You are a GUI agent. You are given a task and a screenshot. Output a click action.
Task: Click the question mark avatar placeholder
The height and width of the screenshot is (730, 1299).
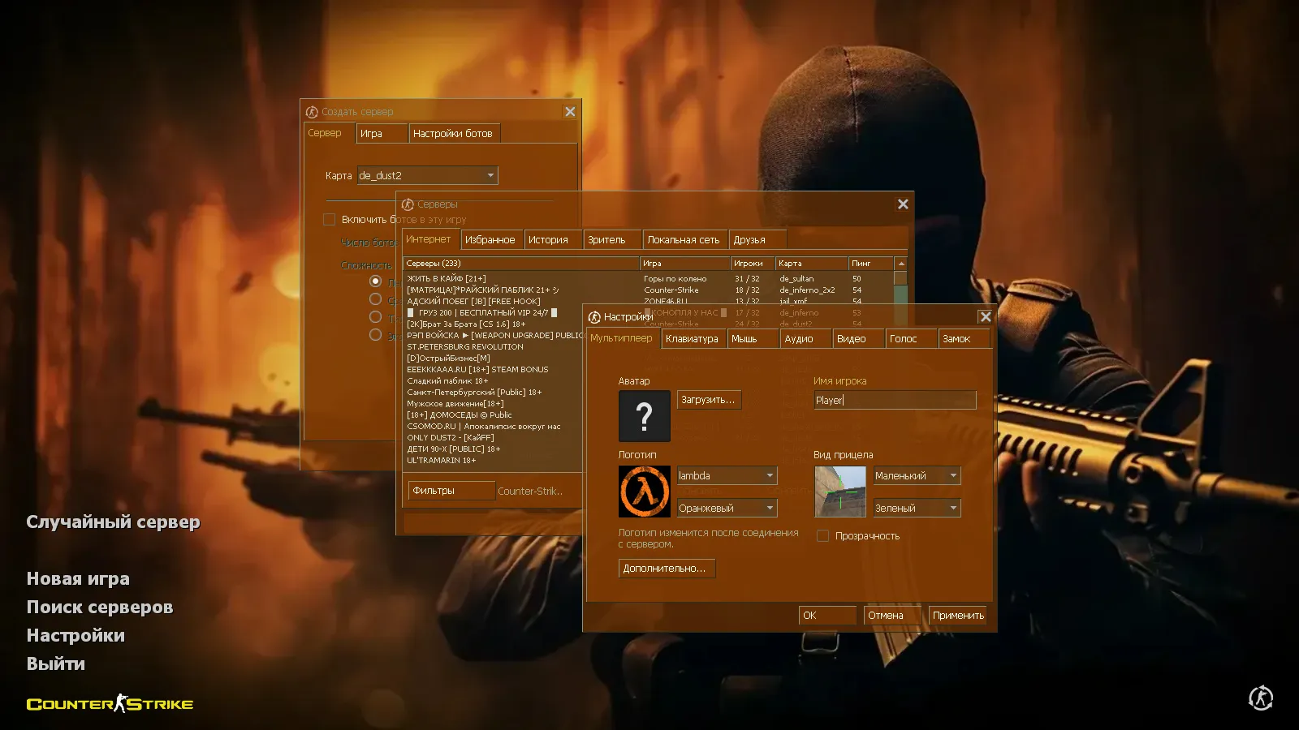[x=644, y=416]
